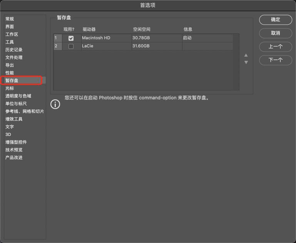Open 透明度与色域 preferences
Screen dimensions: 296x243
tap(18, 96)
